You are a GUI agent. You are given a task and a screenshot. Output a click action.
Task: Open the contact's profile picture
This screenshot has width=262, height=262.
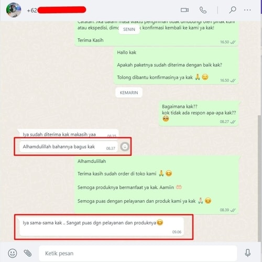point(14,10)
